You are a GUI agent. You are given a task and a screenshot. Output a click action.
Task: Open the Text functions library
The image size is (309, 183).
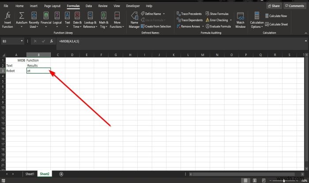point(68,20)
